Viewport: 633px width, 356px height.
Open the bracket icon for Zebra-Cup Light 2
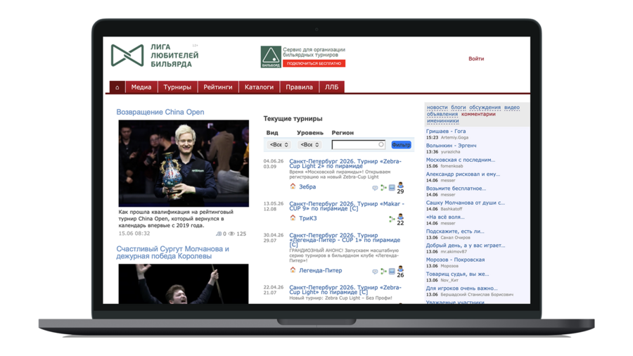tap(383, 188)
